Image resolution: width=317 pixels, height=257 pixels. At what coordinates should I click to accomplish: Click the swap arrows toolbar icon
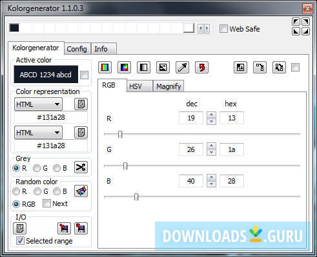coord(279,68)
